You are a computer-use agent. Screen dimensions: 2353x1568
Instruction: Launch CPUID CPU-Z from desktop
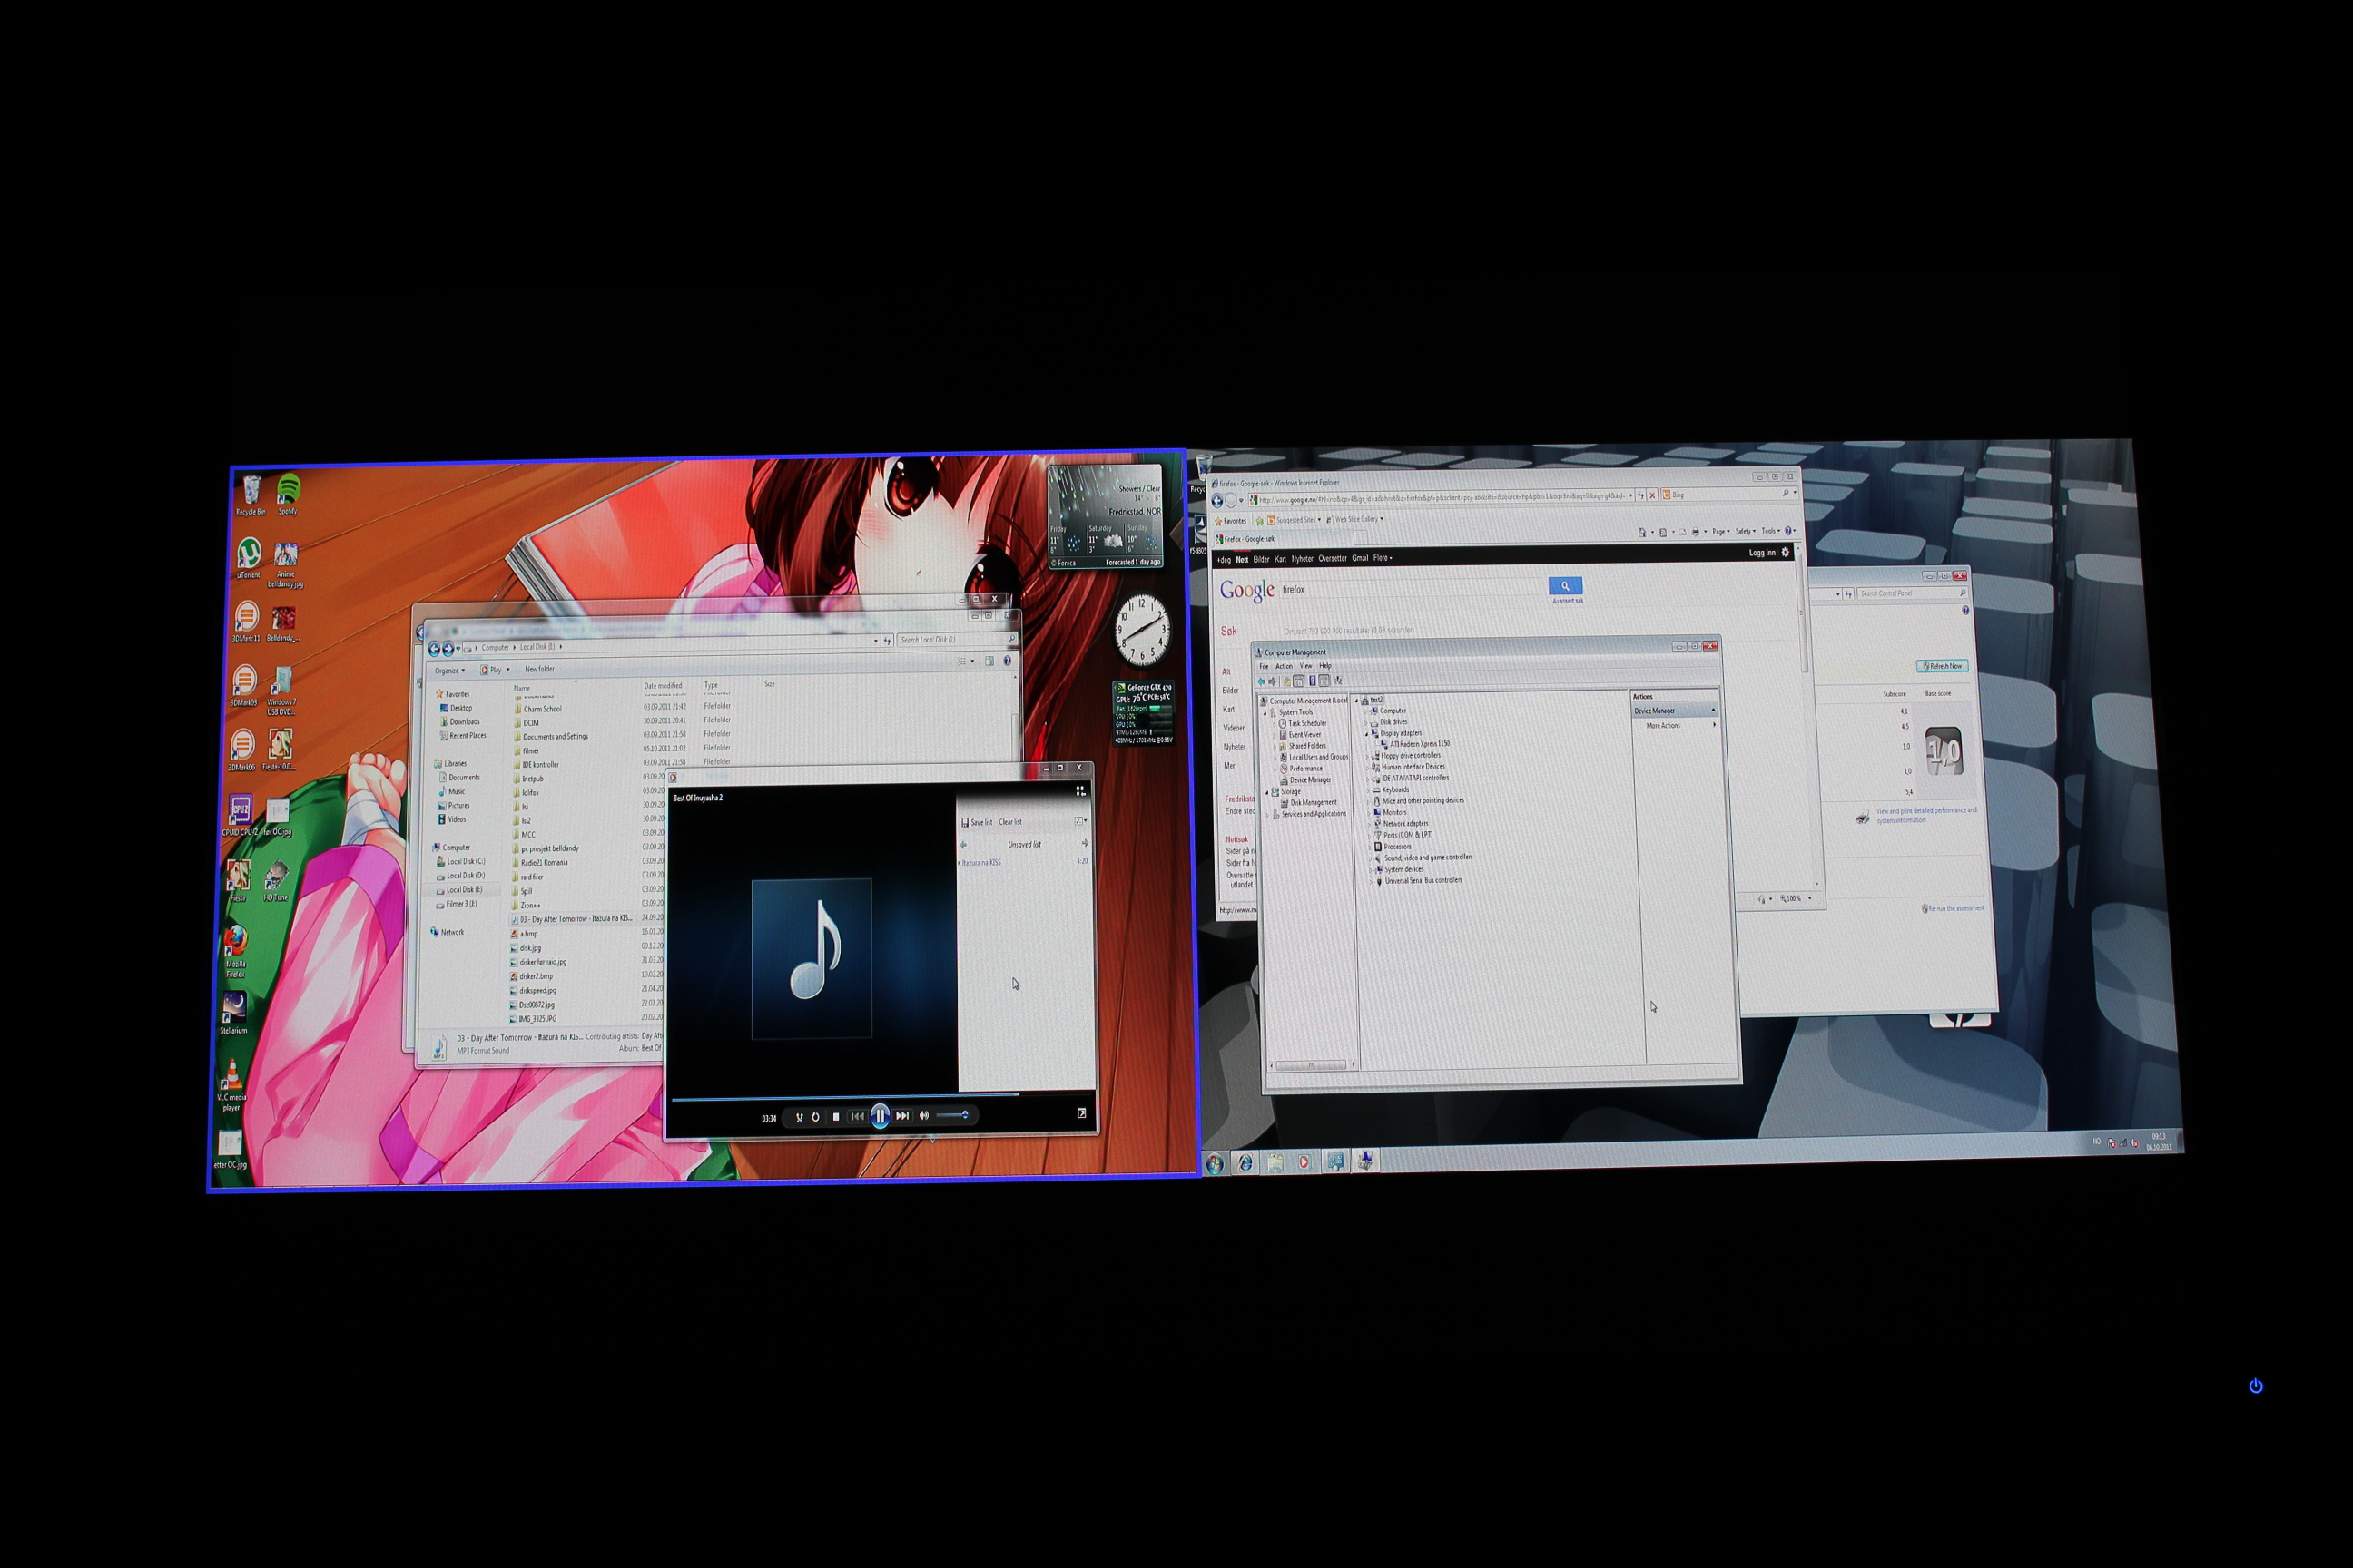[240, 815]
